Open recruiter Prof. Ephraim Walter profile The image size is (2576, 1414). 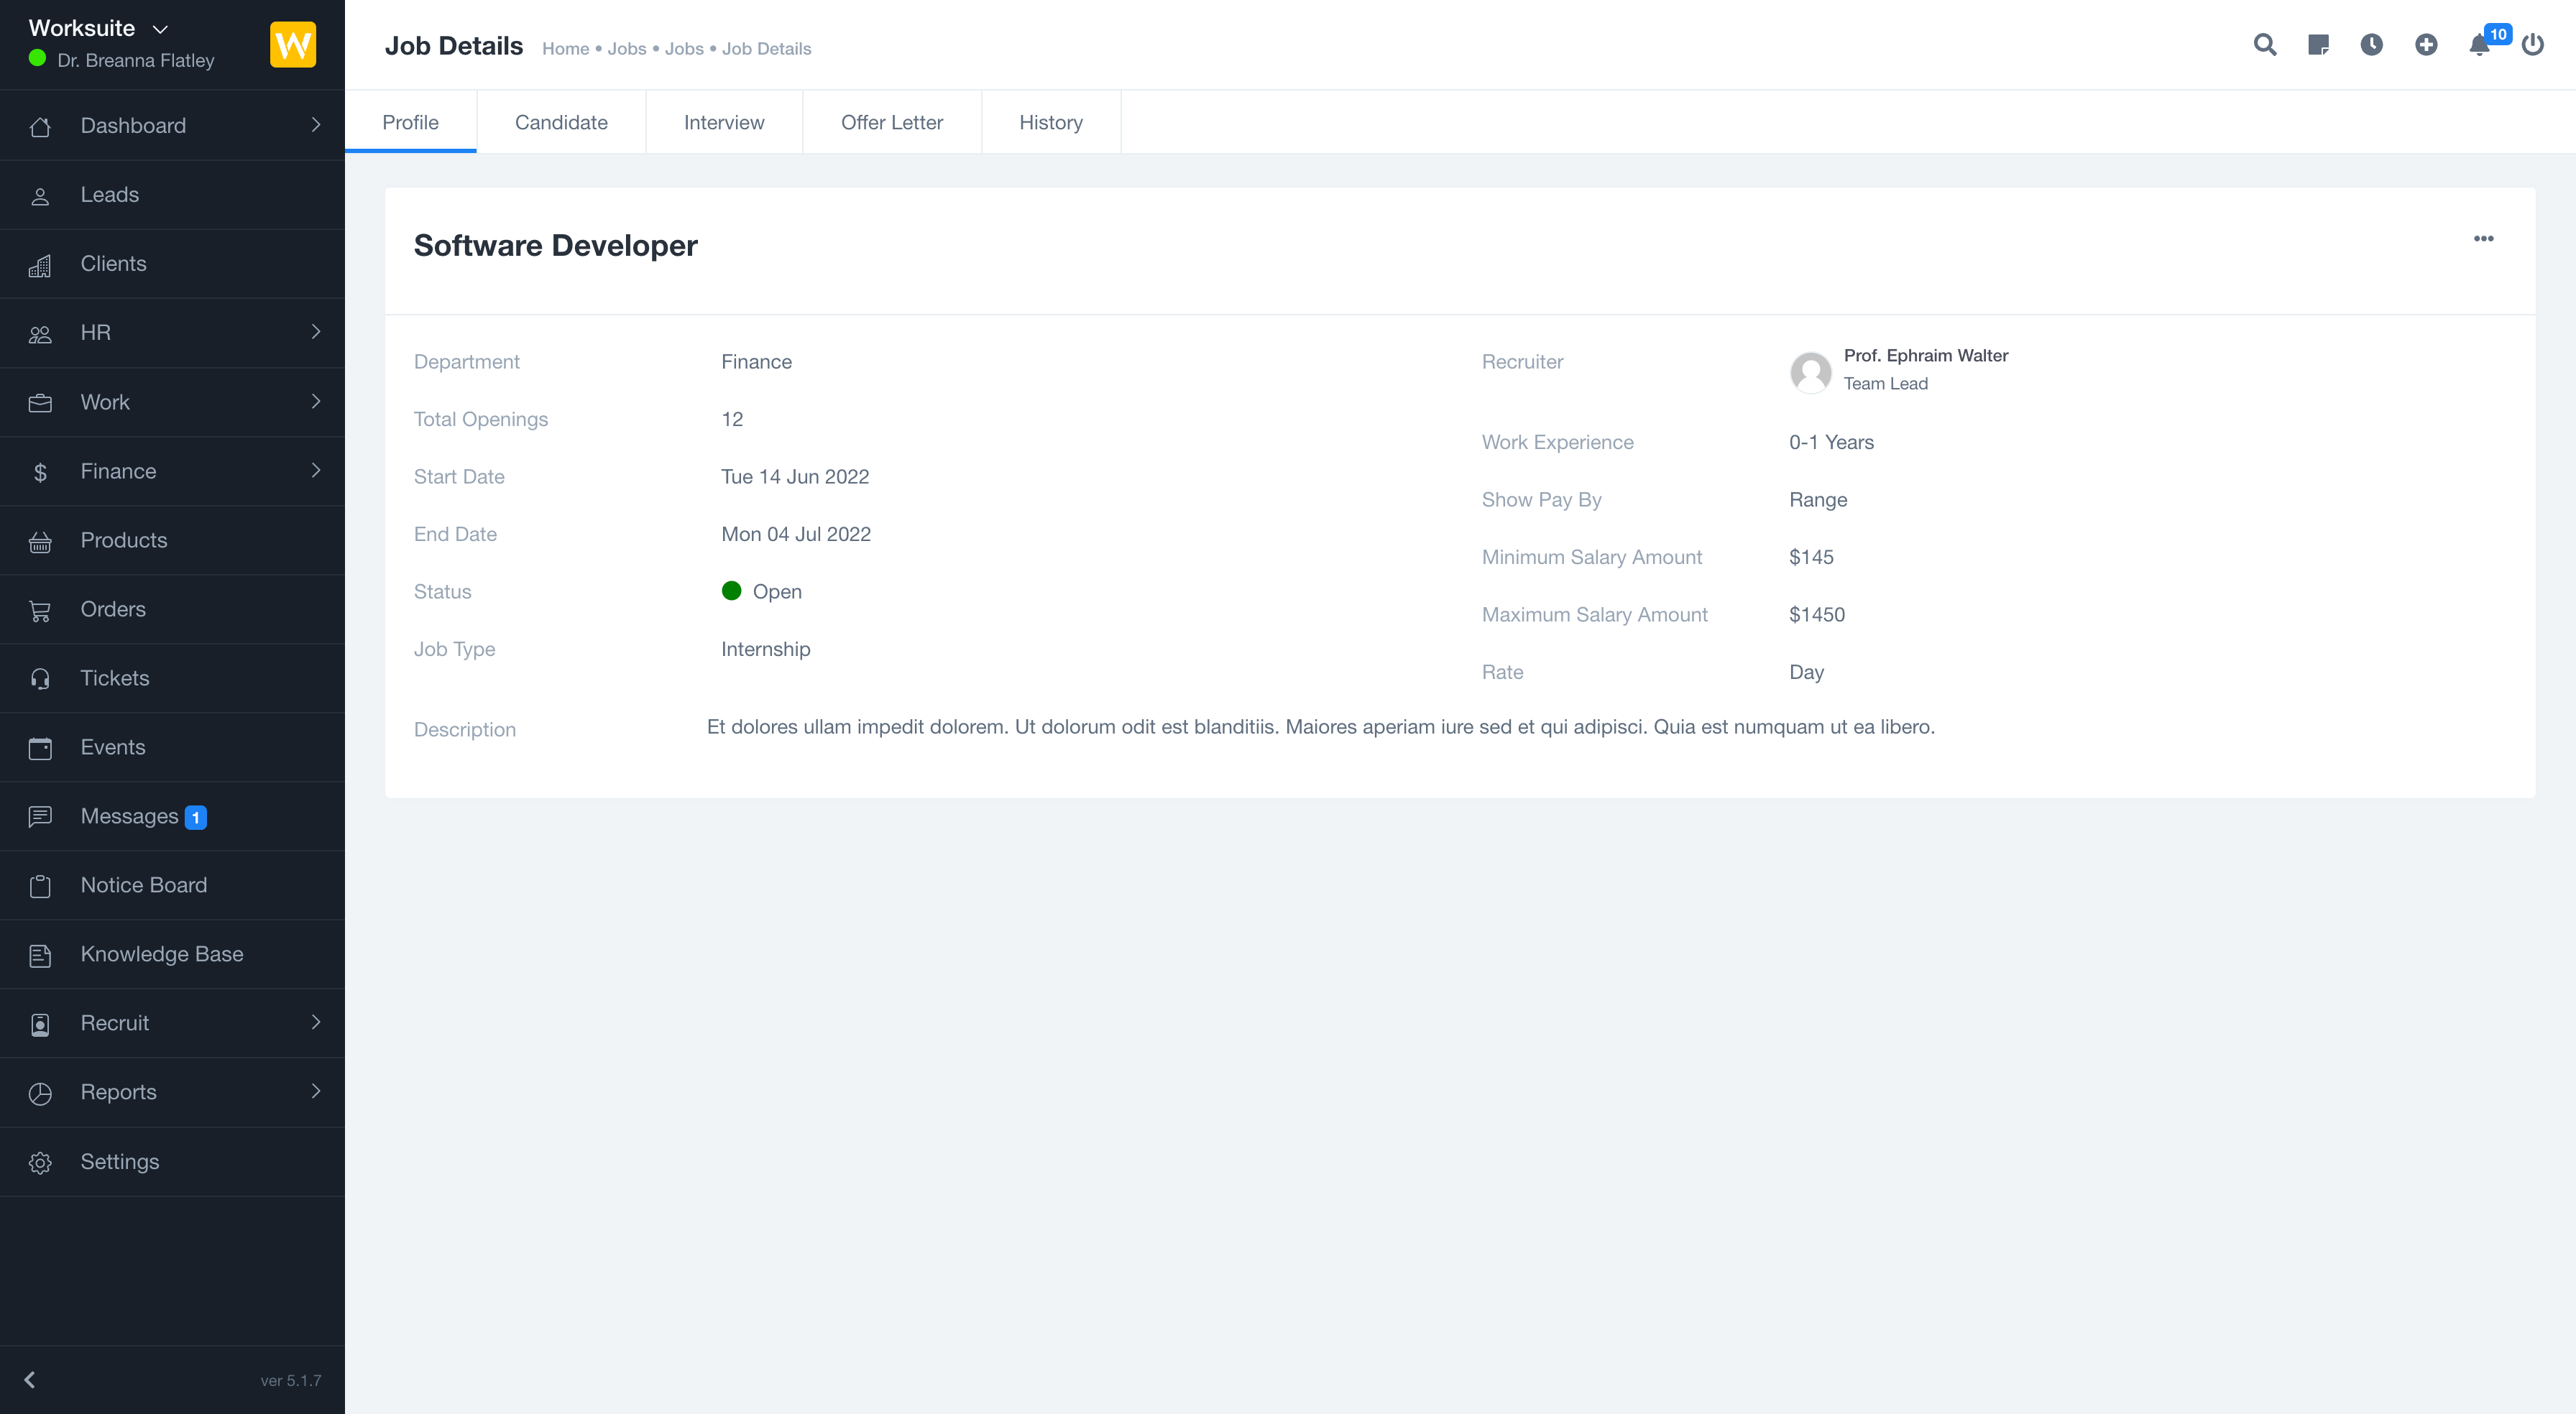click(1925, 356)
